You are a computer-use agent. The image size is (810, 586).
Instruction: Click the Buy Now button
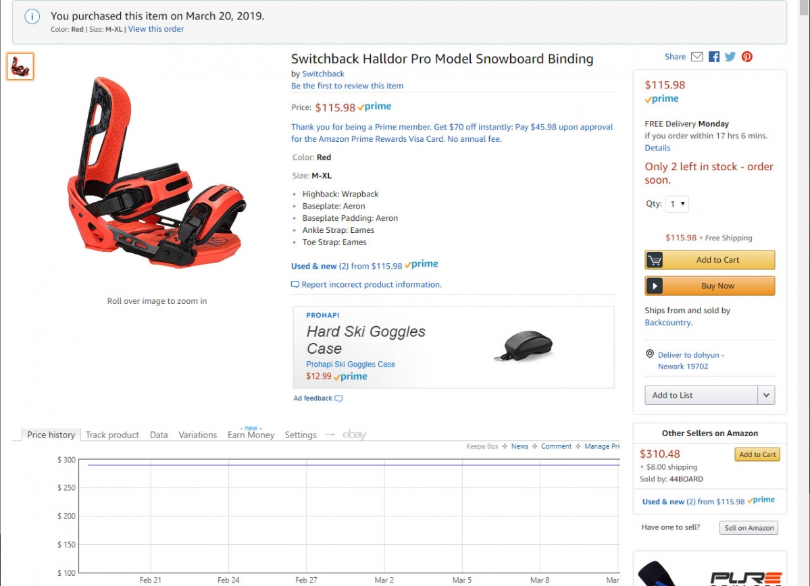pyautogui.click(x=710, y=286)
